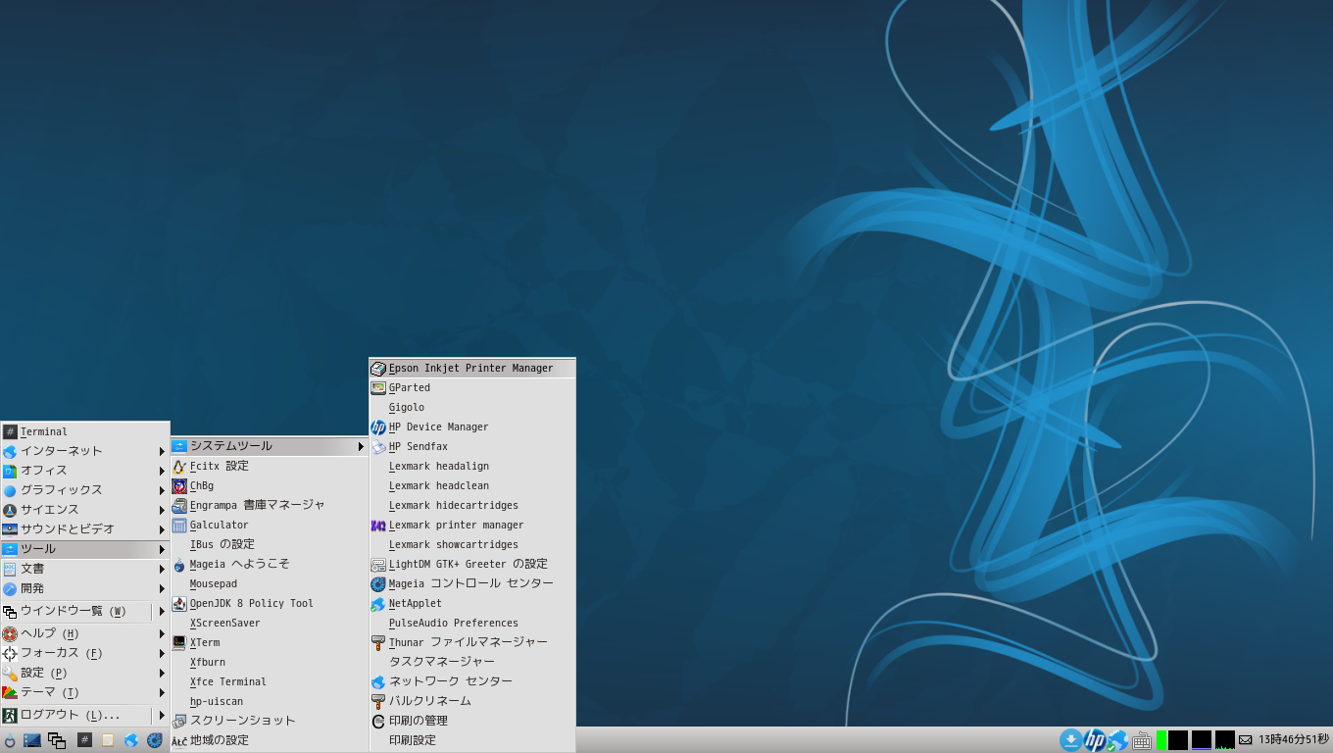Click Thunar ファイルマネージャー icon
This screenshot has width=1333, height=753.
[378, 642]
